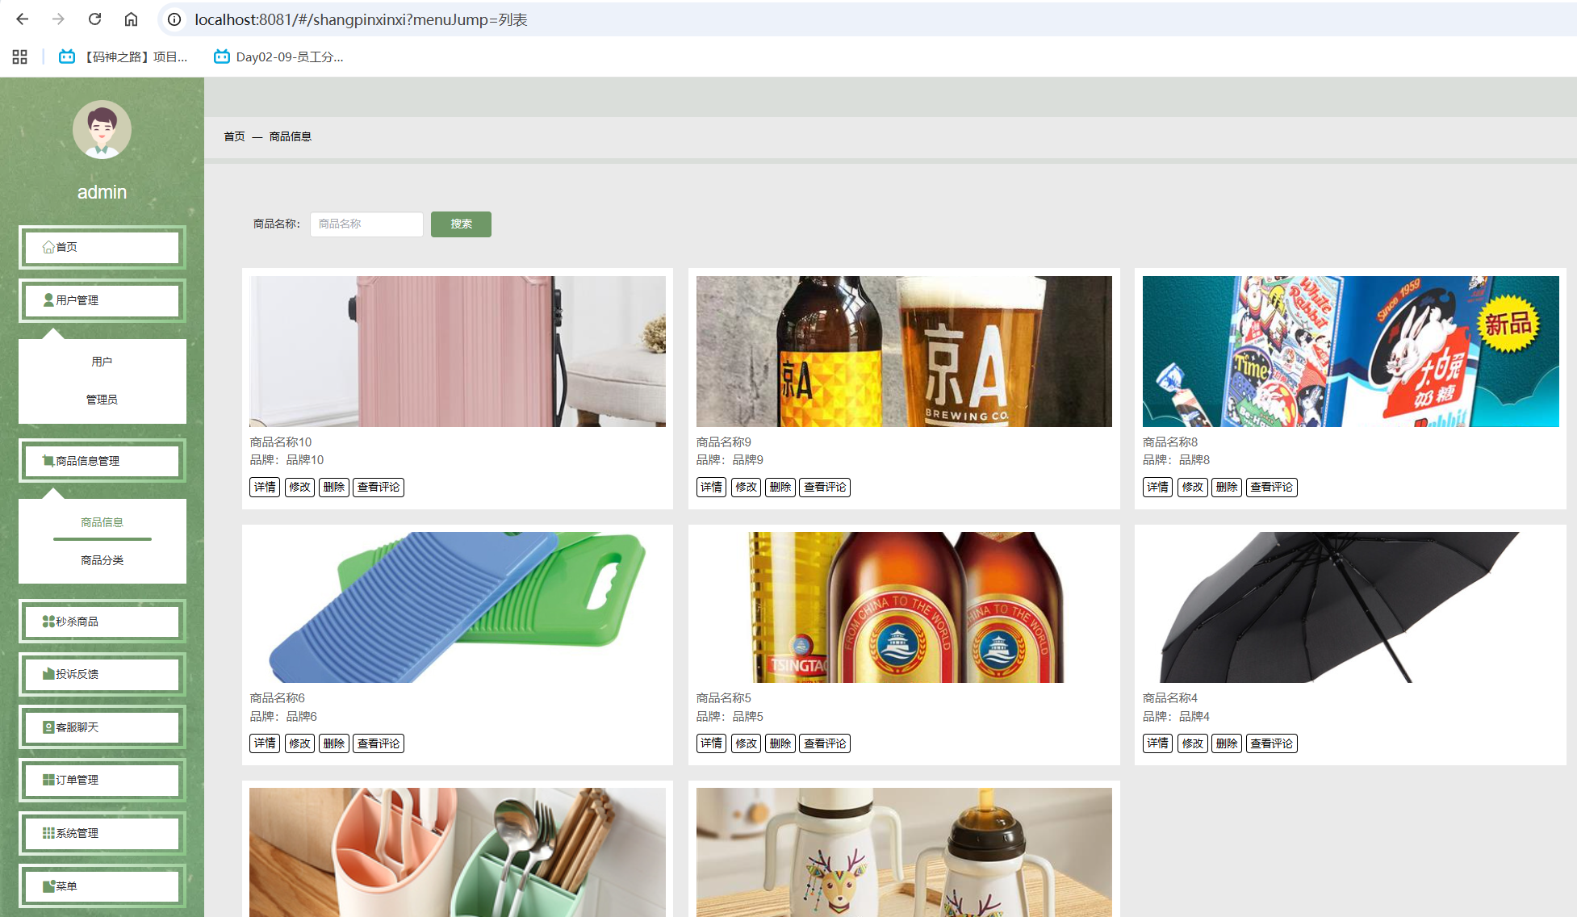Select 管理员 submenu item
Image resolution: width=1577 pixels, height=917 pixels.
102,400
